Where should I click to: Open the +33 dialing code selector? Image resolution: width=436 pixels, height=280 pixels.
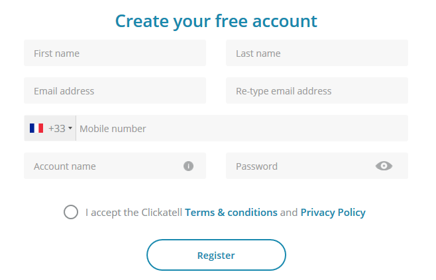(50, 128)
